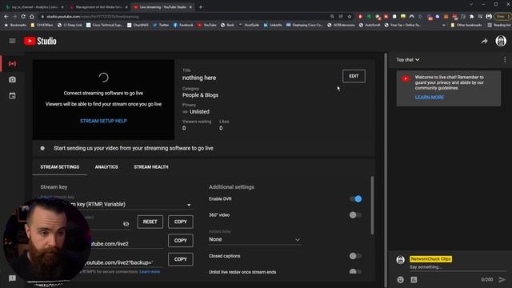Toggle the Enable DVR switch
Image resolution: width=512 pixels, height=288 pixels.
[x=355, y=199]
